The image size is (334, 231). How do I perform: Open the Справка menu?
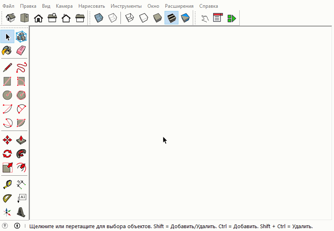[209, 6]
